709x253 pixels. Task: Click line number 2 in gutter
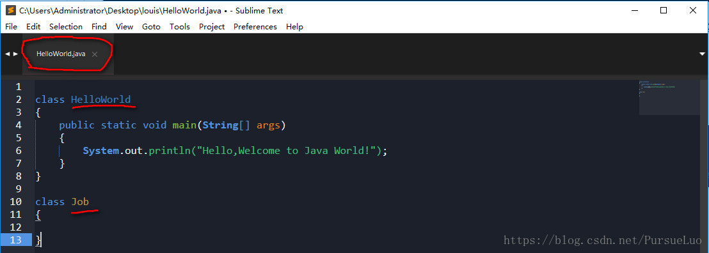coord(19,100)
